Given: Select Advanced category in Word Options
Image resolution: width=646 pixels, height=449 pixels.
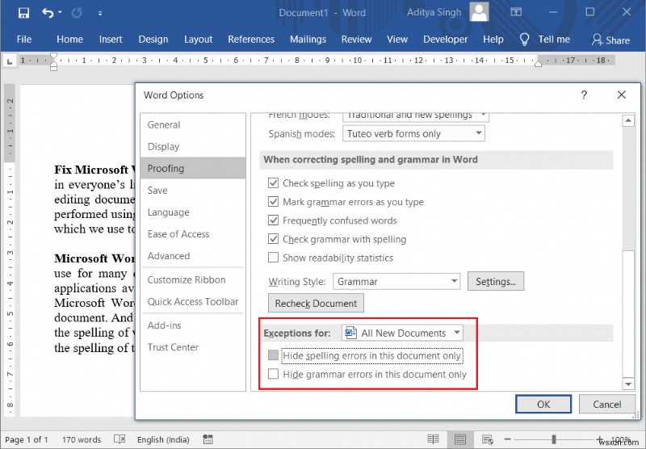Looking at the screenshot, I should click(193, 256).
